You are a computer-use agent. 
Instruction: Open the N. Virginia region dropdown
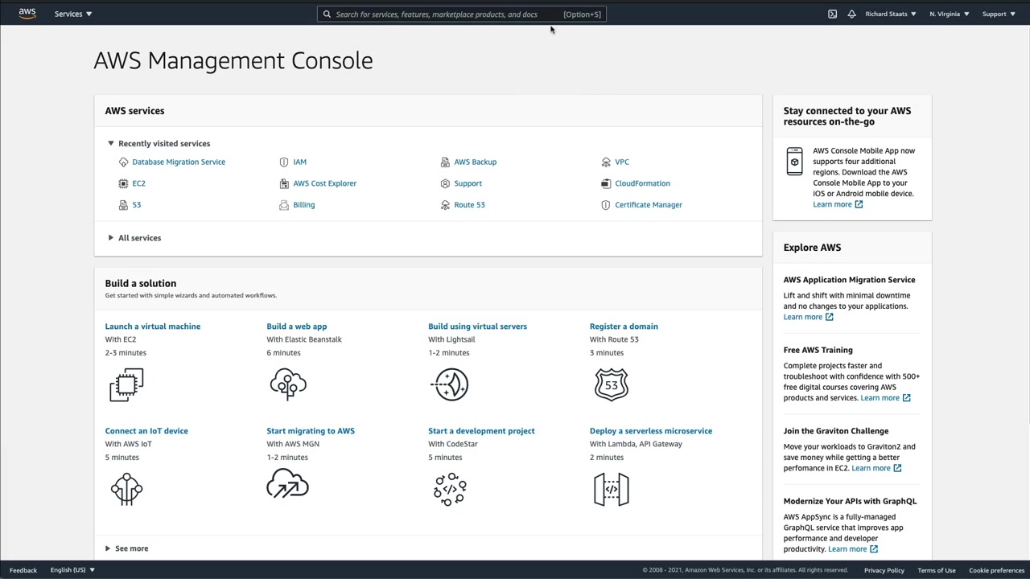click(949, 14)
